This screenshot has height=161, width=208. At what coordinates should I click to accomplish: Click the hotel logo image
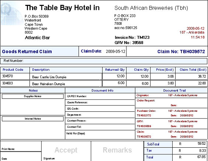(12, 13)
